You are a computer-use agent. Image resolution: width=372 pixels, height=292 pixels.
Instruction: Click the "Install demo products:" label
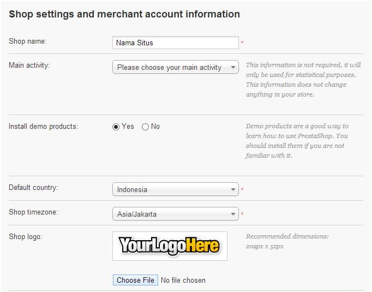coord(43,126)
